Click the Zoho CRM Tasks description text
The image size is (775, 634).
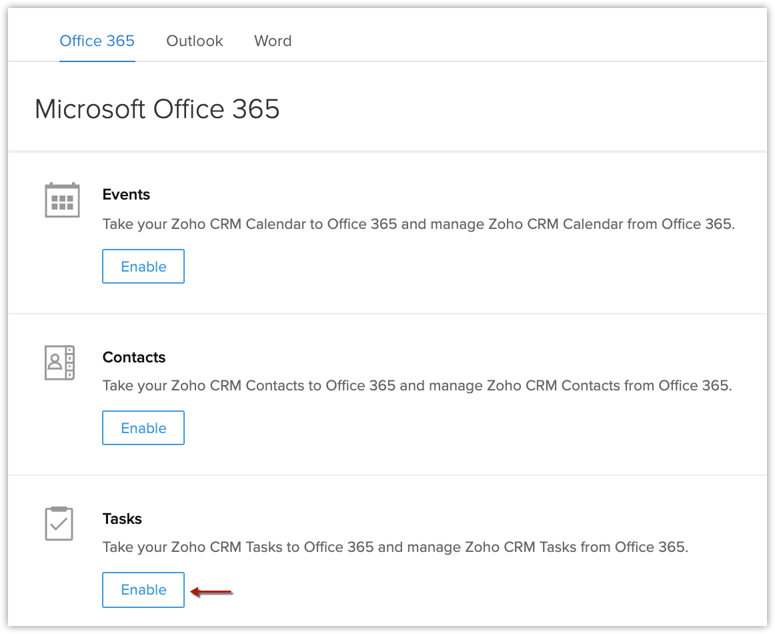click(x=395, y=547)
